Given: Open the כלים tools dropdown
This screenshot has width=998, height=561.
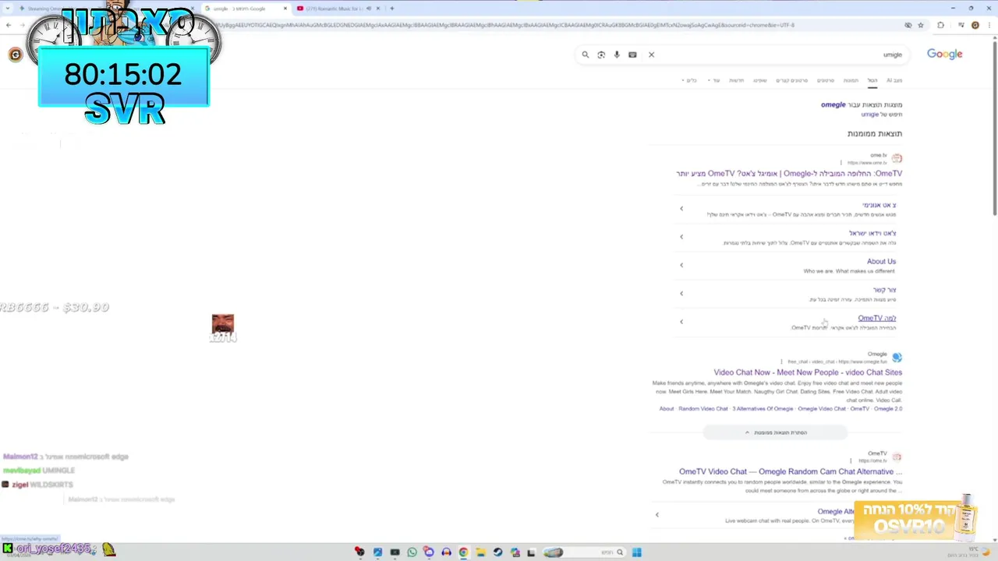Looking at the screenshot, I should 689,80.
